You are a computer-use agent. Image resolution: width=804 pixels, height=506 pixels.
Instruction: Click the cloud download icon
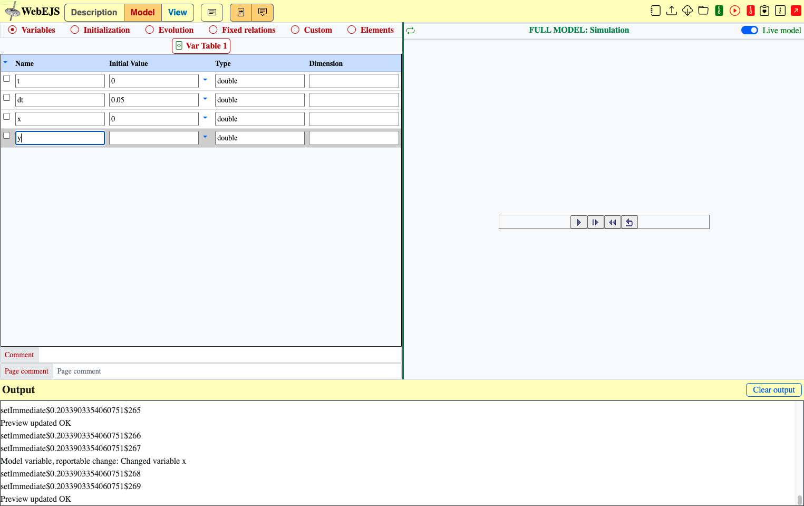[x=687, y=11]
